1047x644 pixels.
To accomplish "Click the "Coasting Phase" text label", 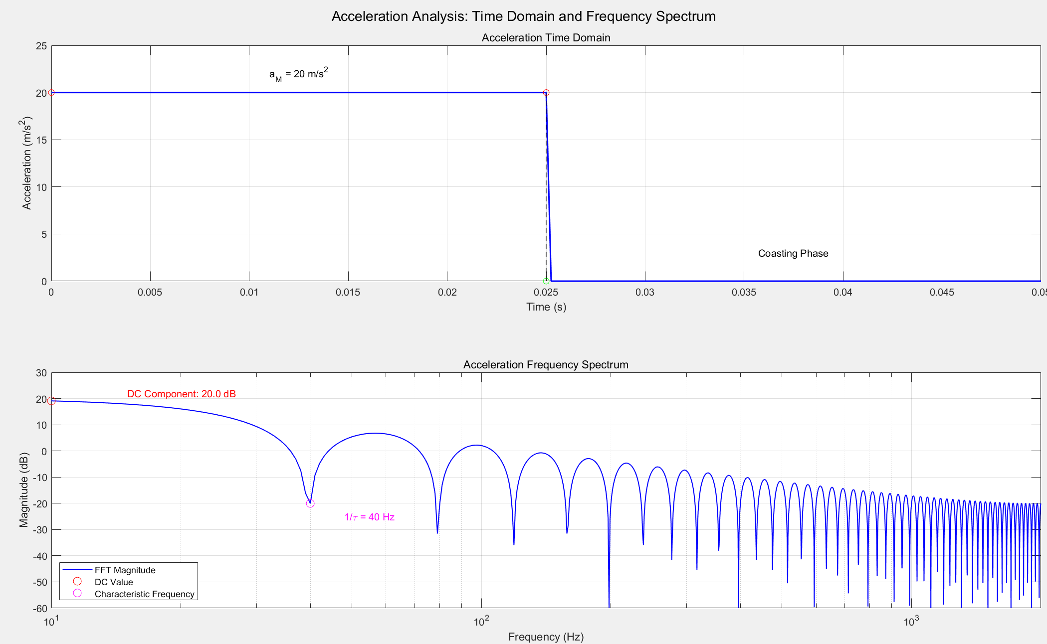I will [x=793, y=253].
